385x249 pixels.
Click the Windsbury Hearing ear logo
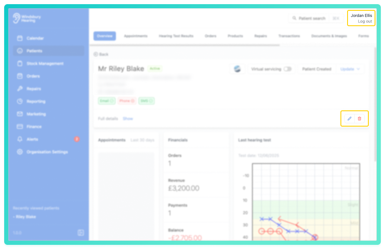[17, 18]
